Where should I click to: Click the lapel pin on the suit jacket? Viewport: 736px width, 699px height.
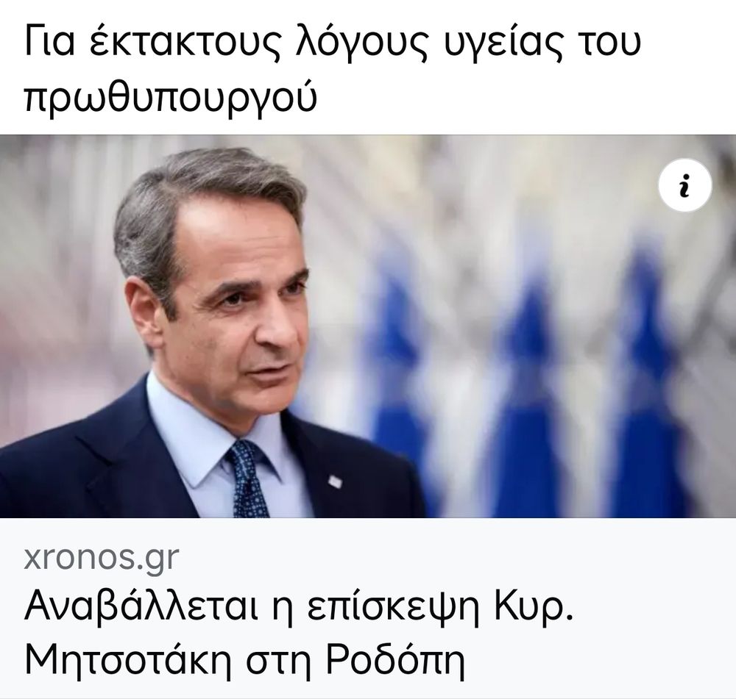(x=335, y=481)
